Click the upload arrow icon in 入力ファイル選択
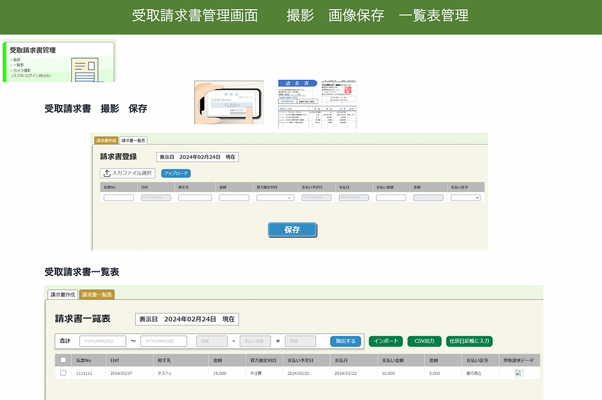Viewport: 602px width, 400px height. click(107, 174)
